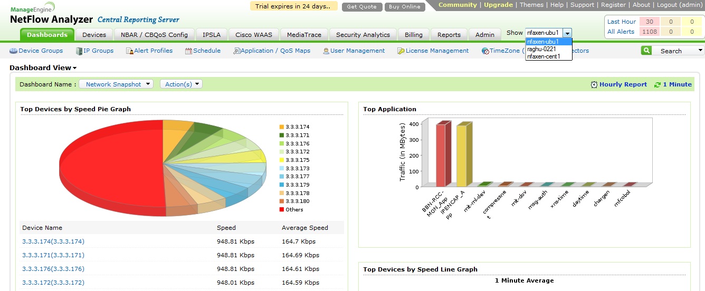Click the Upgrade link
Image resolution: width=705 pixels, height=291 pixels.
pyautogui.click(x=498, y=5)
